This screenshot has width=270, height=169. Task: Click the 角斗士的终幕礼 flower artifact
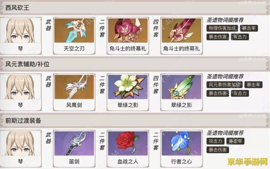[x=128, y=30]
